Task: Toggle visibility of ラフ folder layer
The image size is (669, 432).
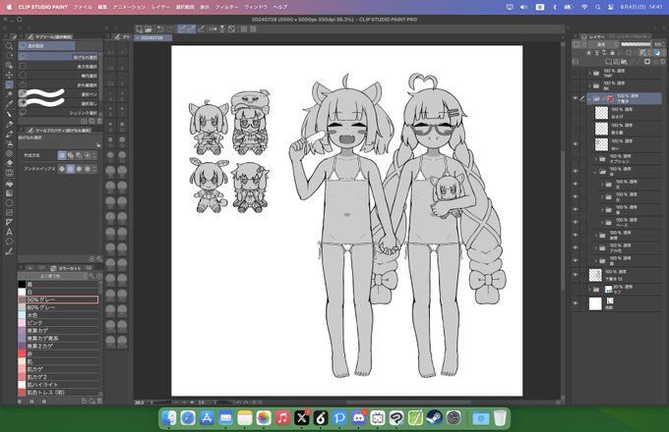Action: point(576,290)
